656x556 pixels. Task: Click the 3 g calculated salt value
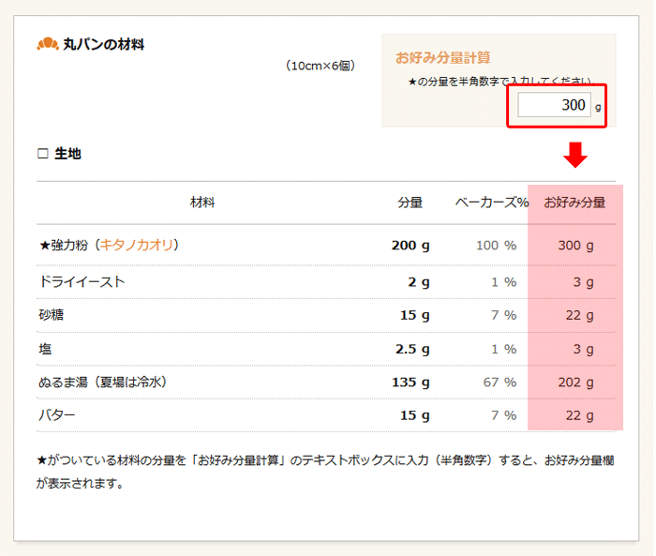pyautogui.click(x=584, y=349)
